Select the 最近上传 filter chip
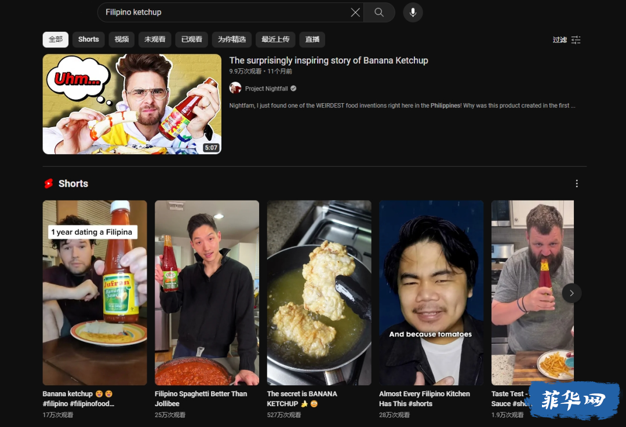The height and width of the screenshot is (427, 626). click(275, 39)
